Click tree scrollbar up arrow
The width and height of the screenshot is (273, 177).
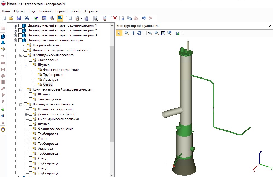[x=112, y=25]
